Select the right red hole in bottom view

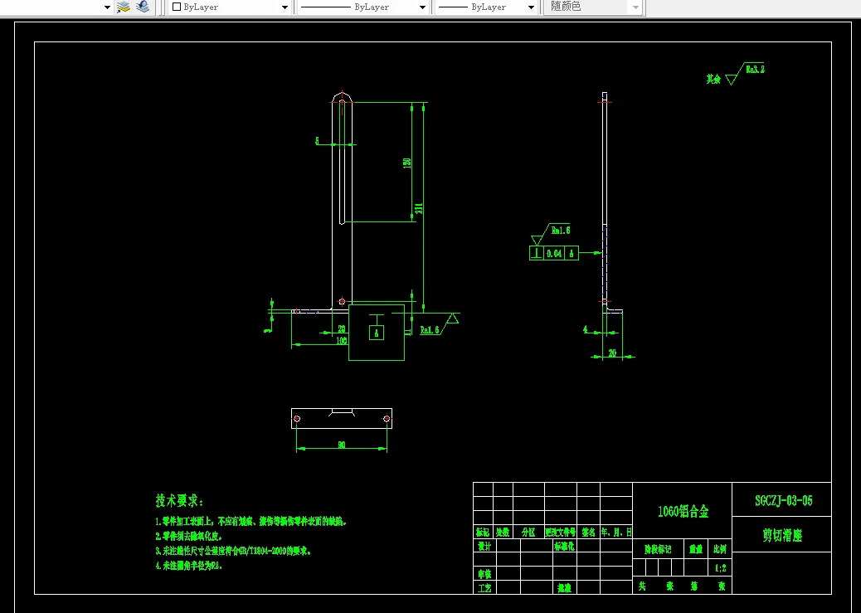387,419
